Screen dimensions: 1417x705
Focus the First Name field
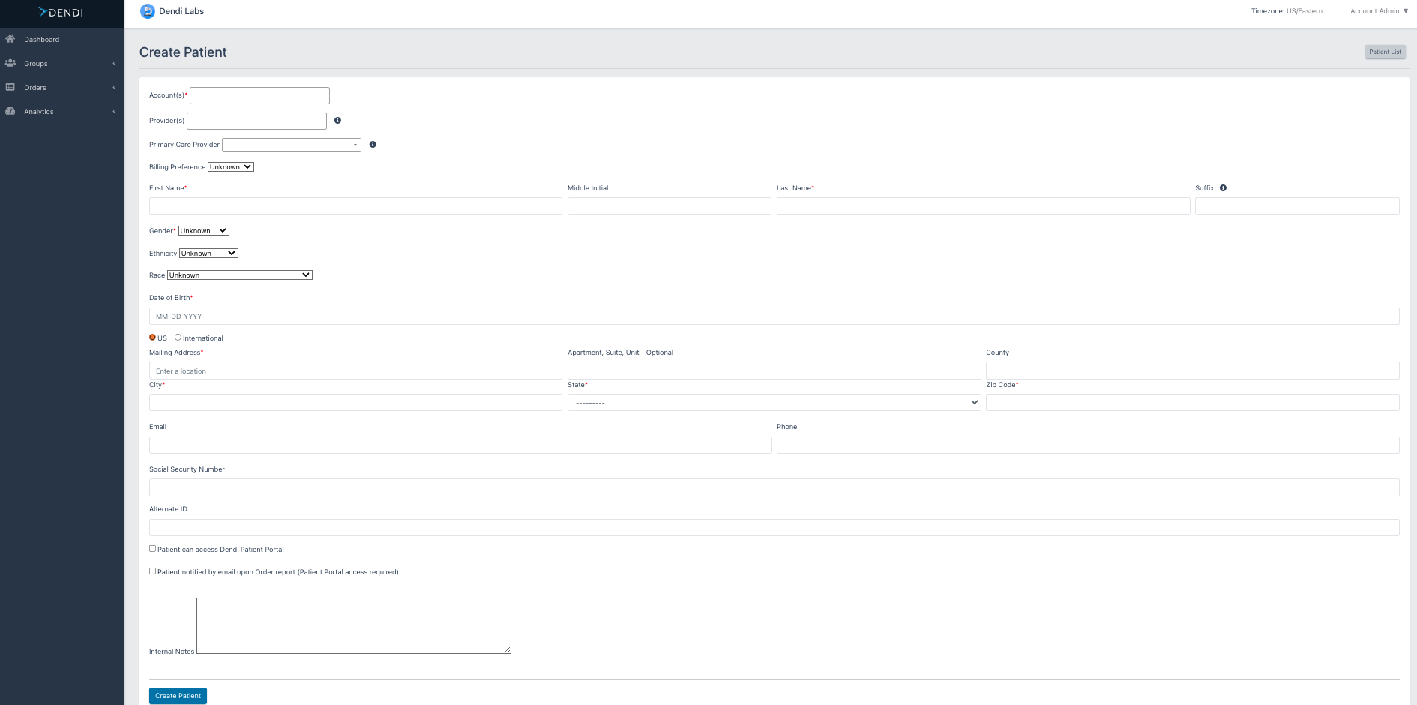(x=355, y=206)
